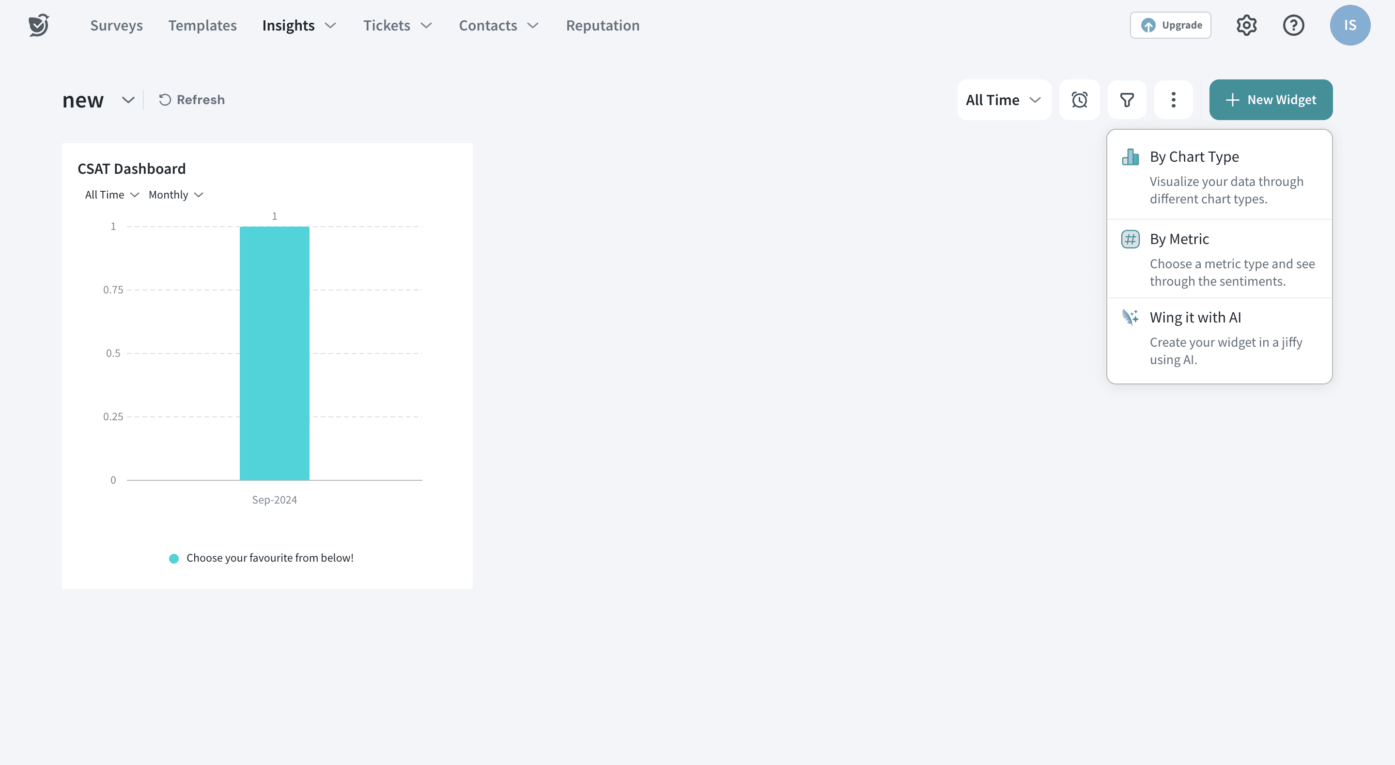Expand the new dashboard name dropdown
The image size is (1395, 765).
pos(128,100)
